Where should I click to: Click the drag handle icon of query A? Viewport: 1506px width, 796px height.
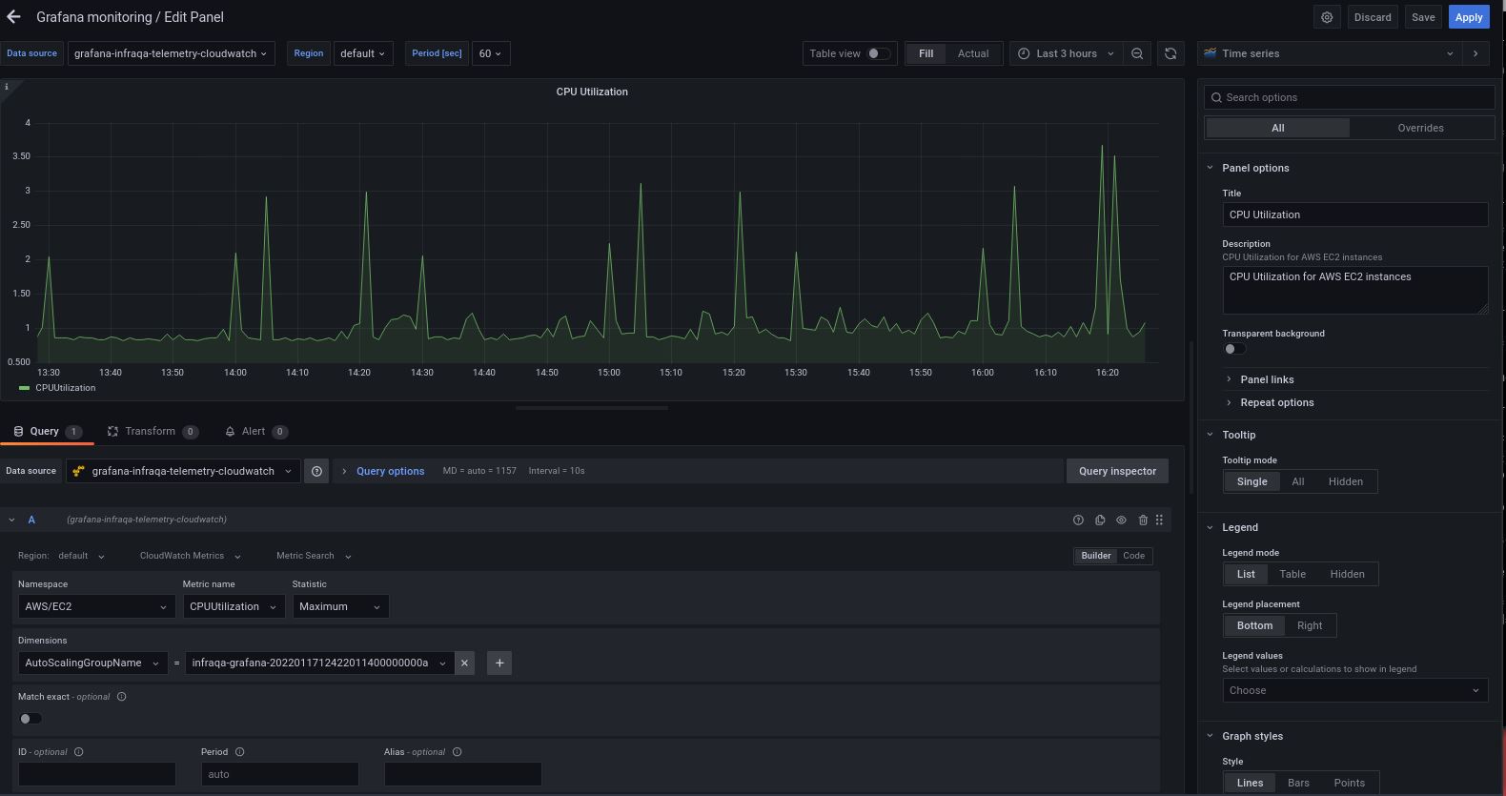(x=1159, y=520)
